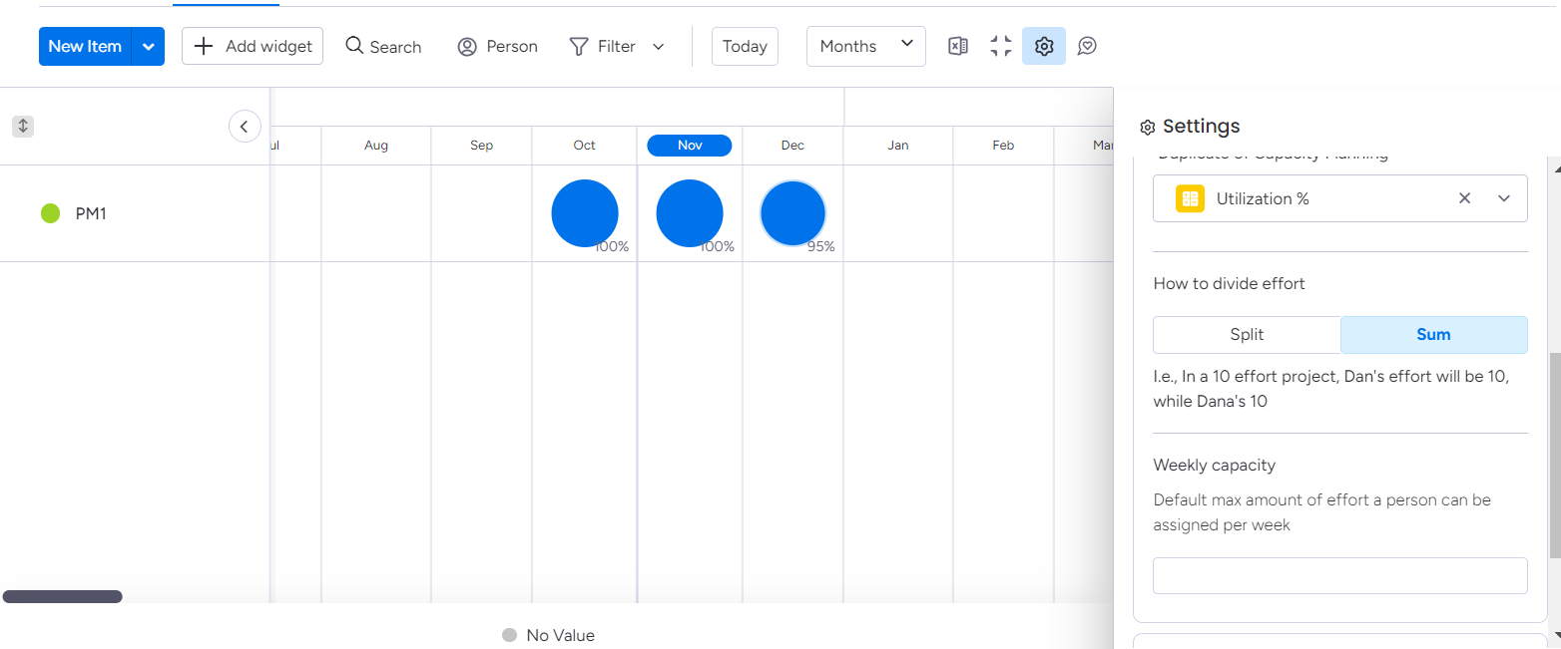Clear the Utilization % column selection
The height and width of the screenshot is (649, 1561).
click(1464, 198)
